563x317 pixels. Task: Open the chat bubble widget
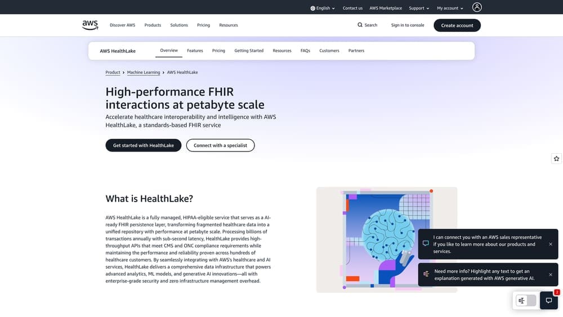[x=548, y=301]
